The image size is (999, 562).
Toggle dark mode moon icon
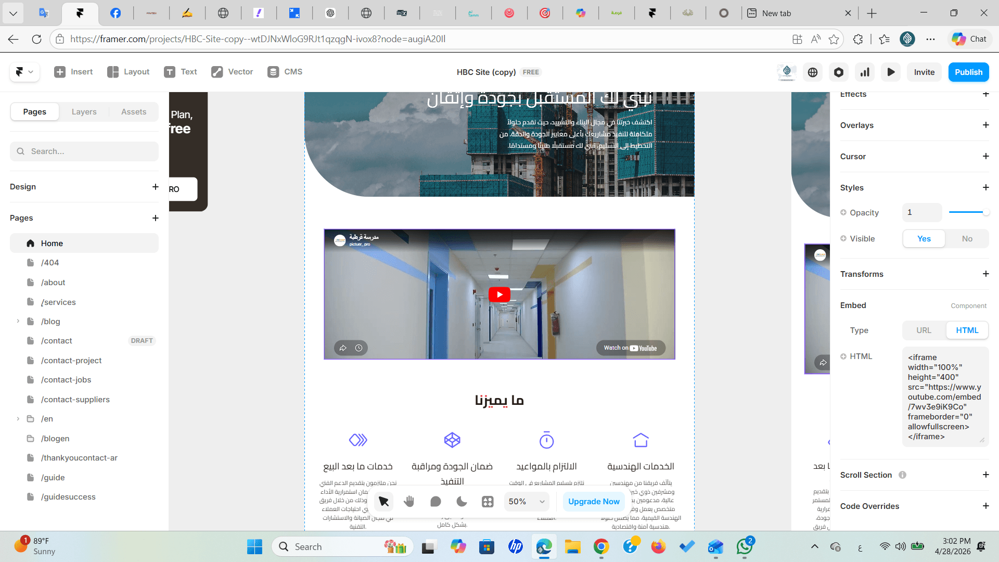[x=462, y=501]
